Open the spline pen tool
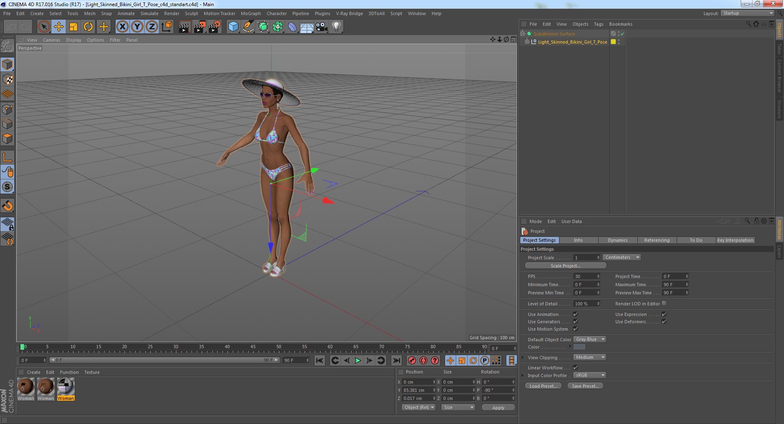Image resolution: width=784 pixels, height=424 pixels. pyautogui.click(x=248, y=27)
